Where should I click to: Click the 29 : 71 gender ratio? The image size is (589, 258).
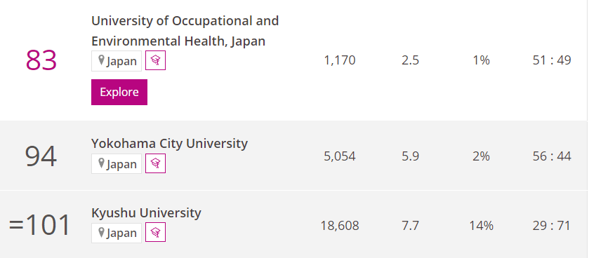tap(551, 226)
